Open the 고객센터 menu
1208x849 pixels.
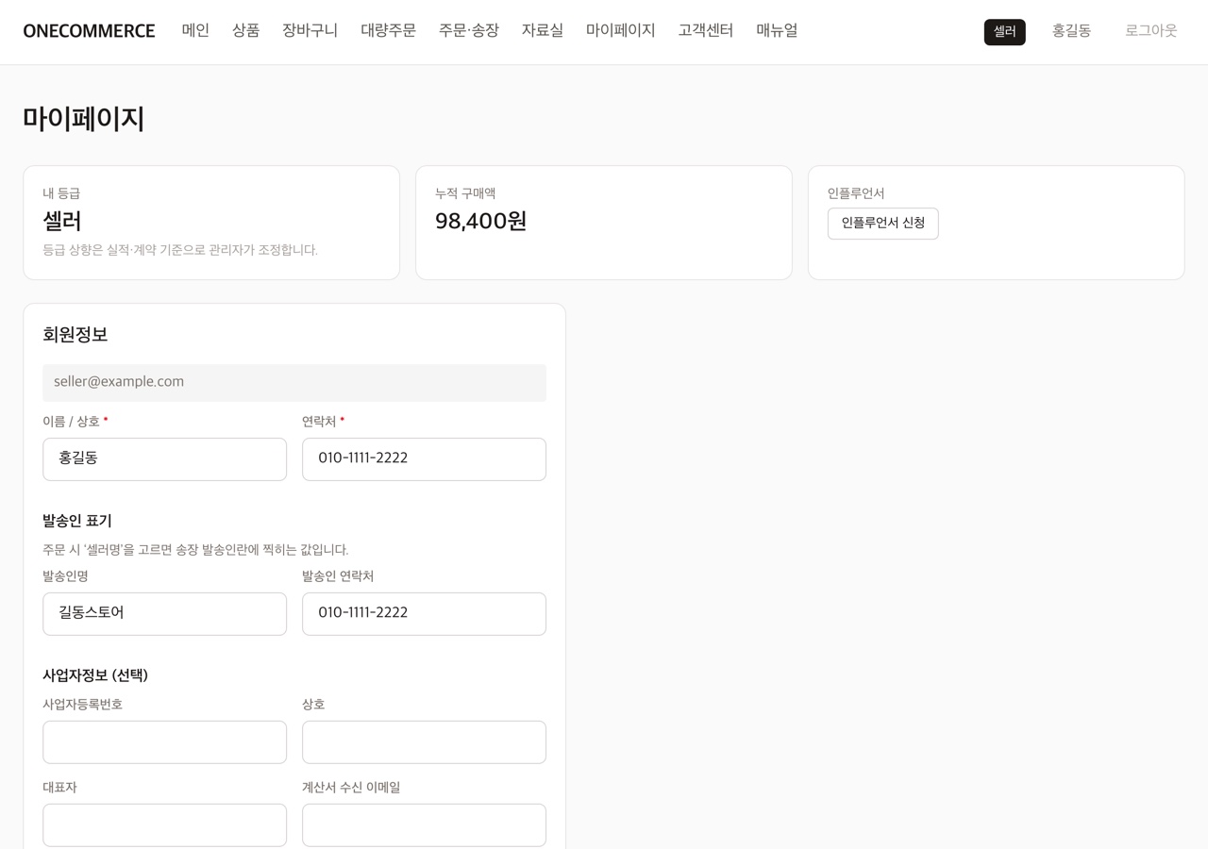click(705, 30)
